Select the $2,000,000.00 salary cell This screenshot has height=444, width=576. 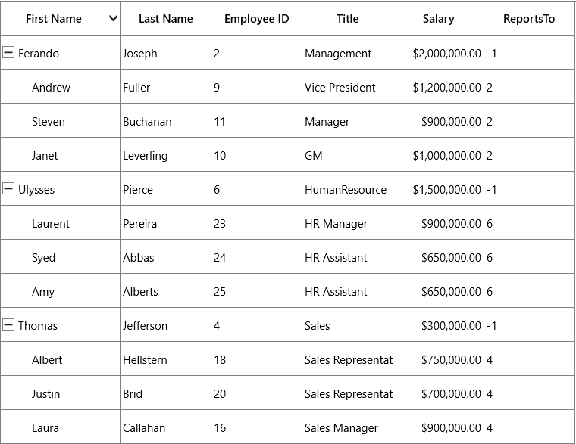coord(438,53)
